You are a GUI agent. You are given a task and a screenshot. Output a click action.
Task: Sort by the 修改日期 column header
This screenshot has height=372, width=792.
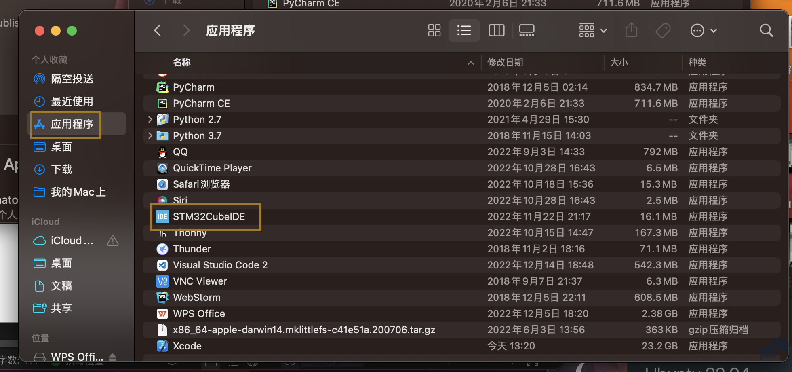click(505, 62)
